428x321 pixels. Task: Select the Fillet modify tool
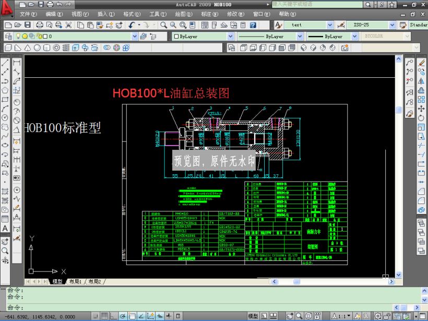point(421,201)
